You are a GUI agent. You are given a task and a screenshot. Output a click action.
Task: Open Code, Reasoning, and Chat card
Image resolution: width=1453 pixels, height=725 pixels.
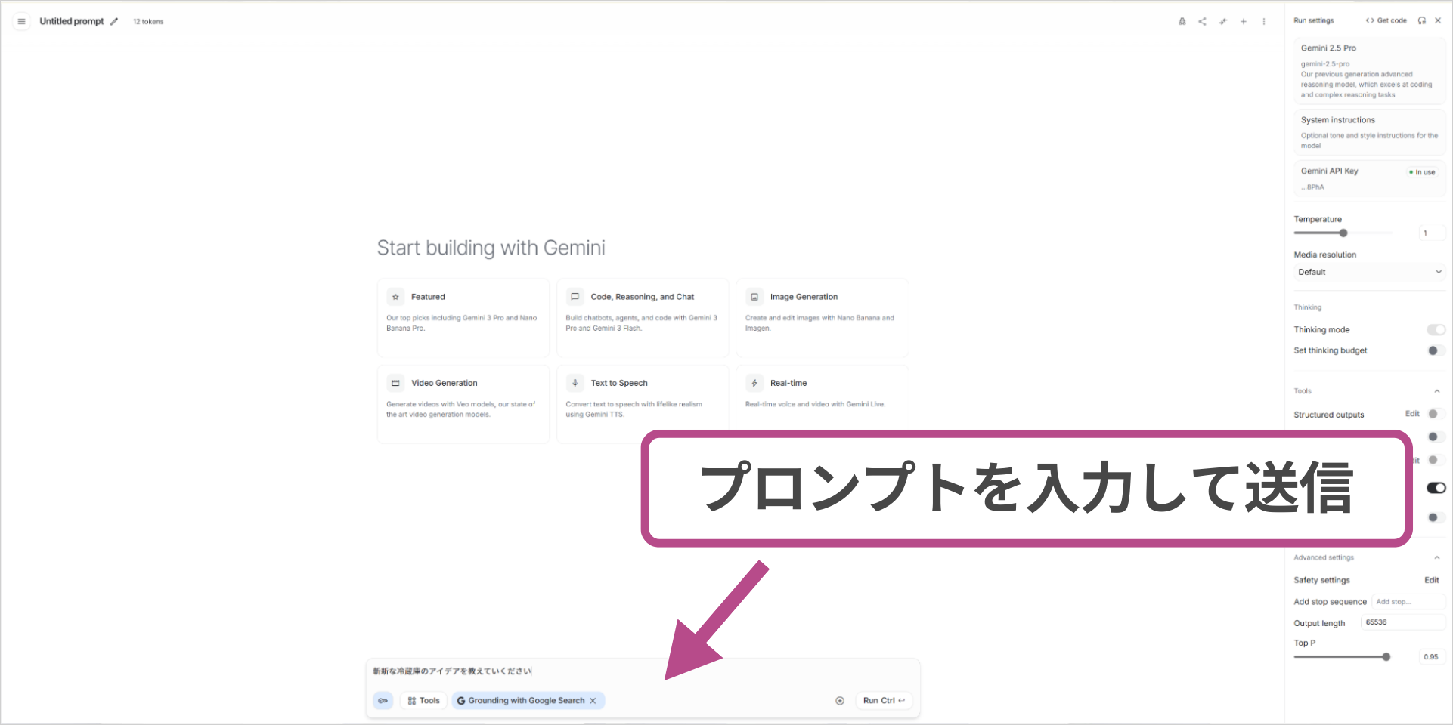pyautogui.click(x=643, y=318)
